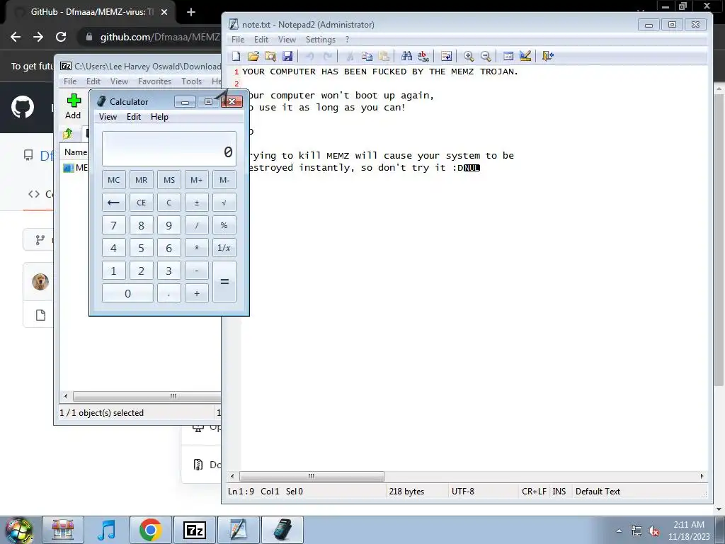Open a new Chrome tab with plus button
Viewport: 725px width, 544px height.
click(x=191, y=12)
